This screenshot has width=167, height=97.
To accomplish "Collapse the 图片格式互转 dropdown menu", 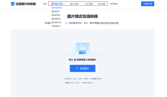I will pyautogui.click(x=58, y=4).
